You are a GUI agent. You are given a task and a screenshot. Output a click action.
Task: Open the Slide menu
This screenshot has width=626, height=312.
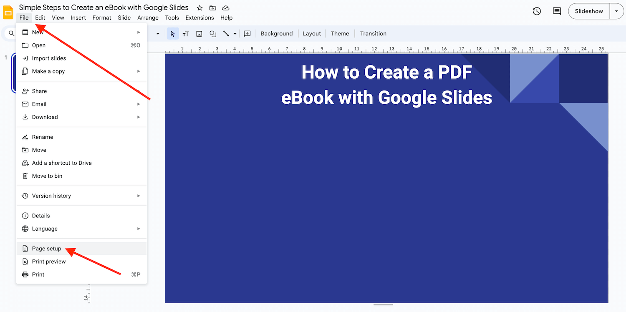tap(124, 18)
